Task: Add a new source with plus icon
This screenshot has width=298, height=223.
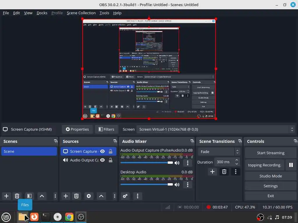Action: (x=66, y=196)
